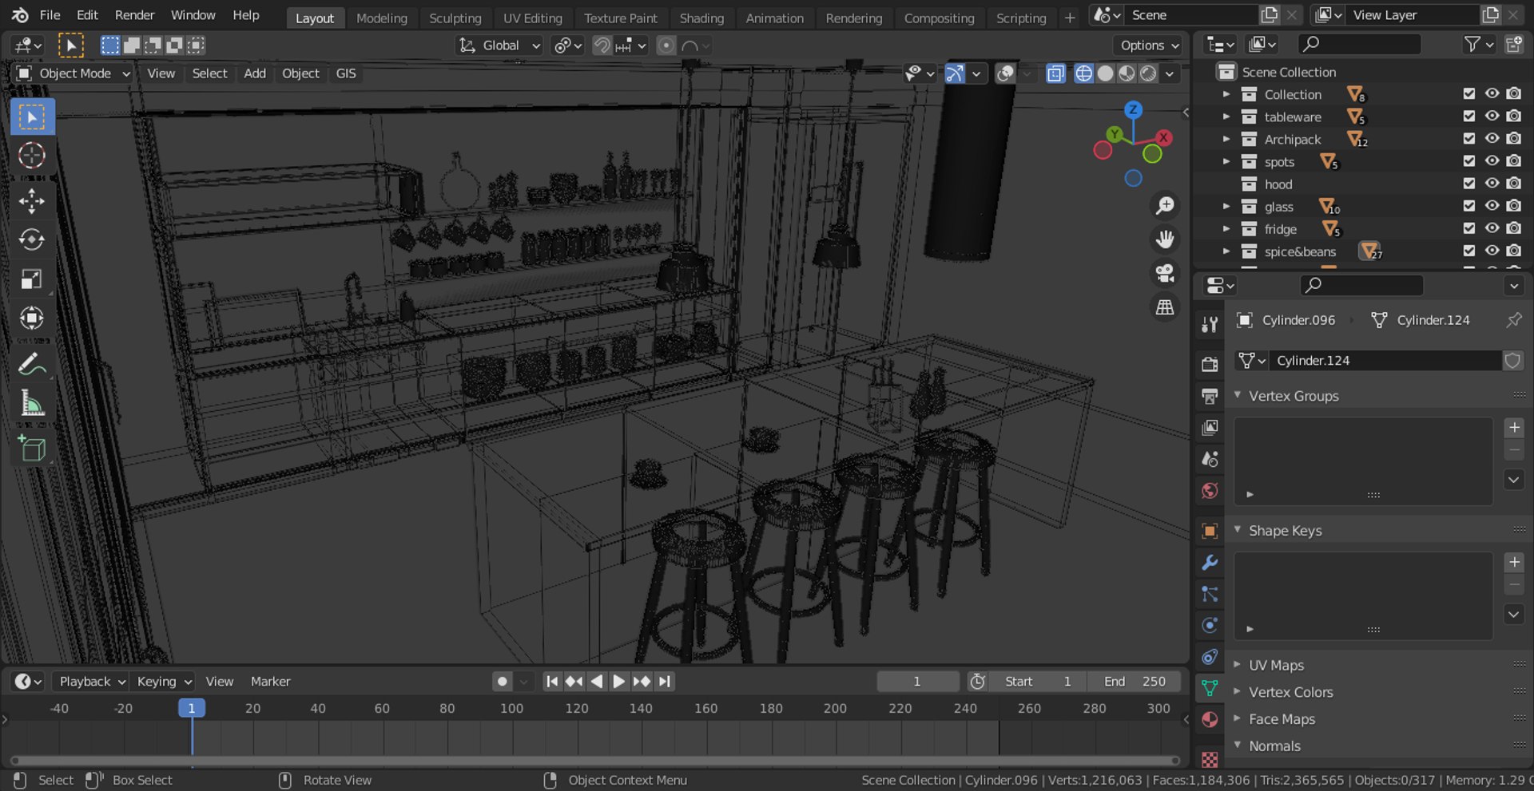Image resolution: width=1534 pixels, height=791 pixels.
Task: Hide the Archipack collection with eye icon
Action: pyautogui.click(x=1492, y=139)
